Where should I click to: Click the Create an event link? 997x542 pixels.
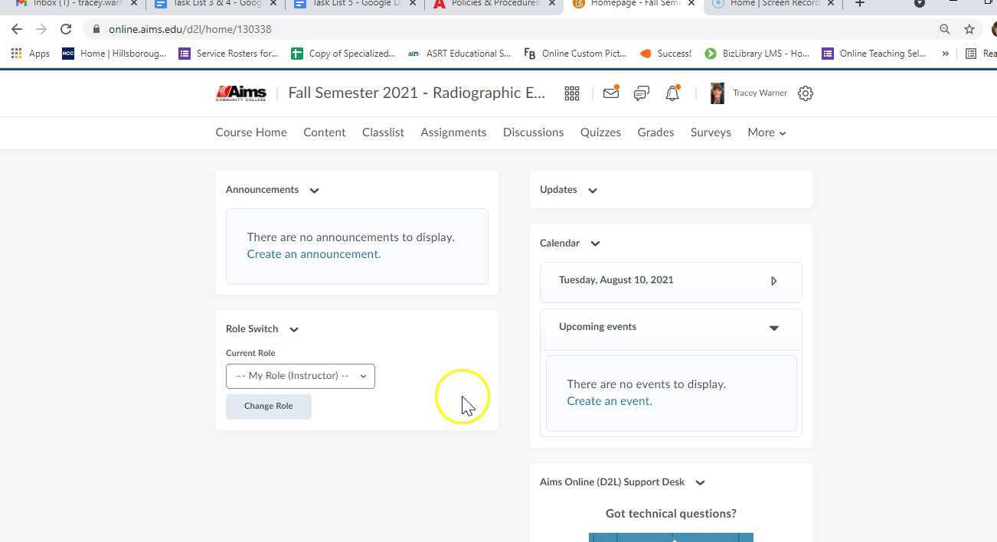[x=609, y=400]
